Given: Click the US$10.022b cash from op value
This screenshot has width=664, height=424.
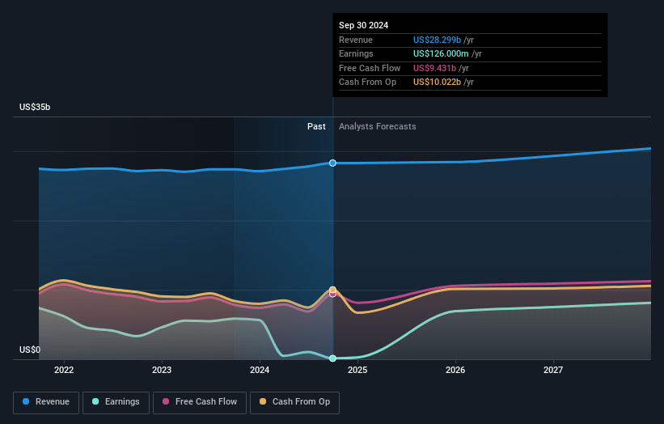Looking at the screenshot, I should point(437,83).
